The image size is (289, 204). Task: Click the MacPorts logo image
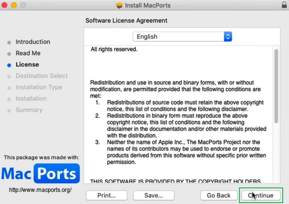point(41,173)
